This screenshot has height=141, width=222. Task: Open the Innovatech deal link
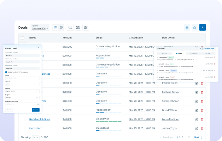click(x=36, y=129)
